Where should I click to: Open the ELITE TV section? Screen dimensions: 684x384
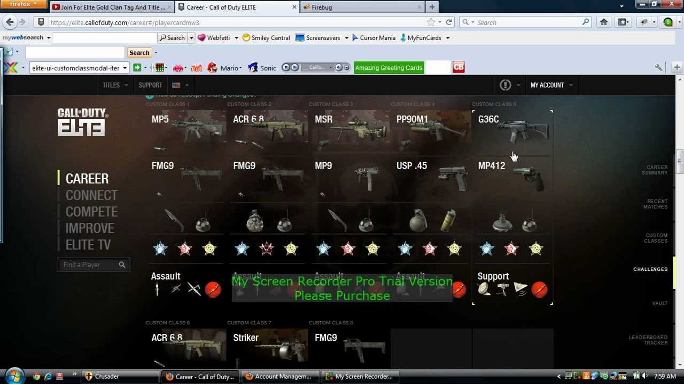[x=88, y=245]
